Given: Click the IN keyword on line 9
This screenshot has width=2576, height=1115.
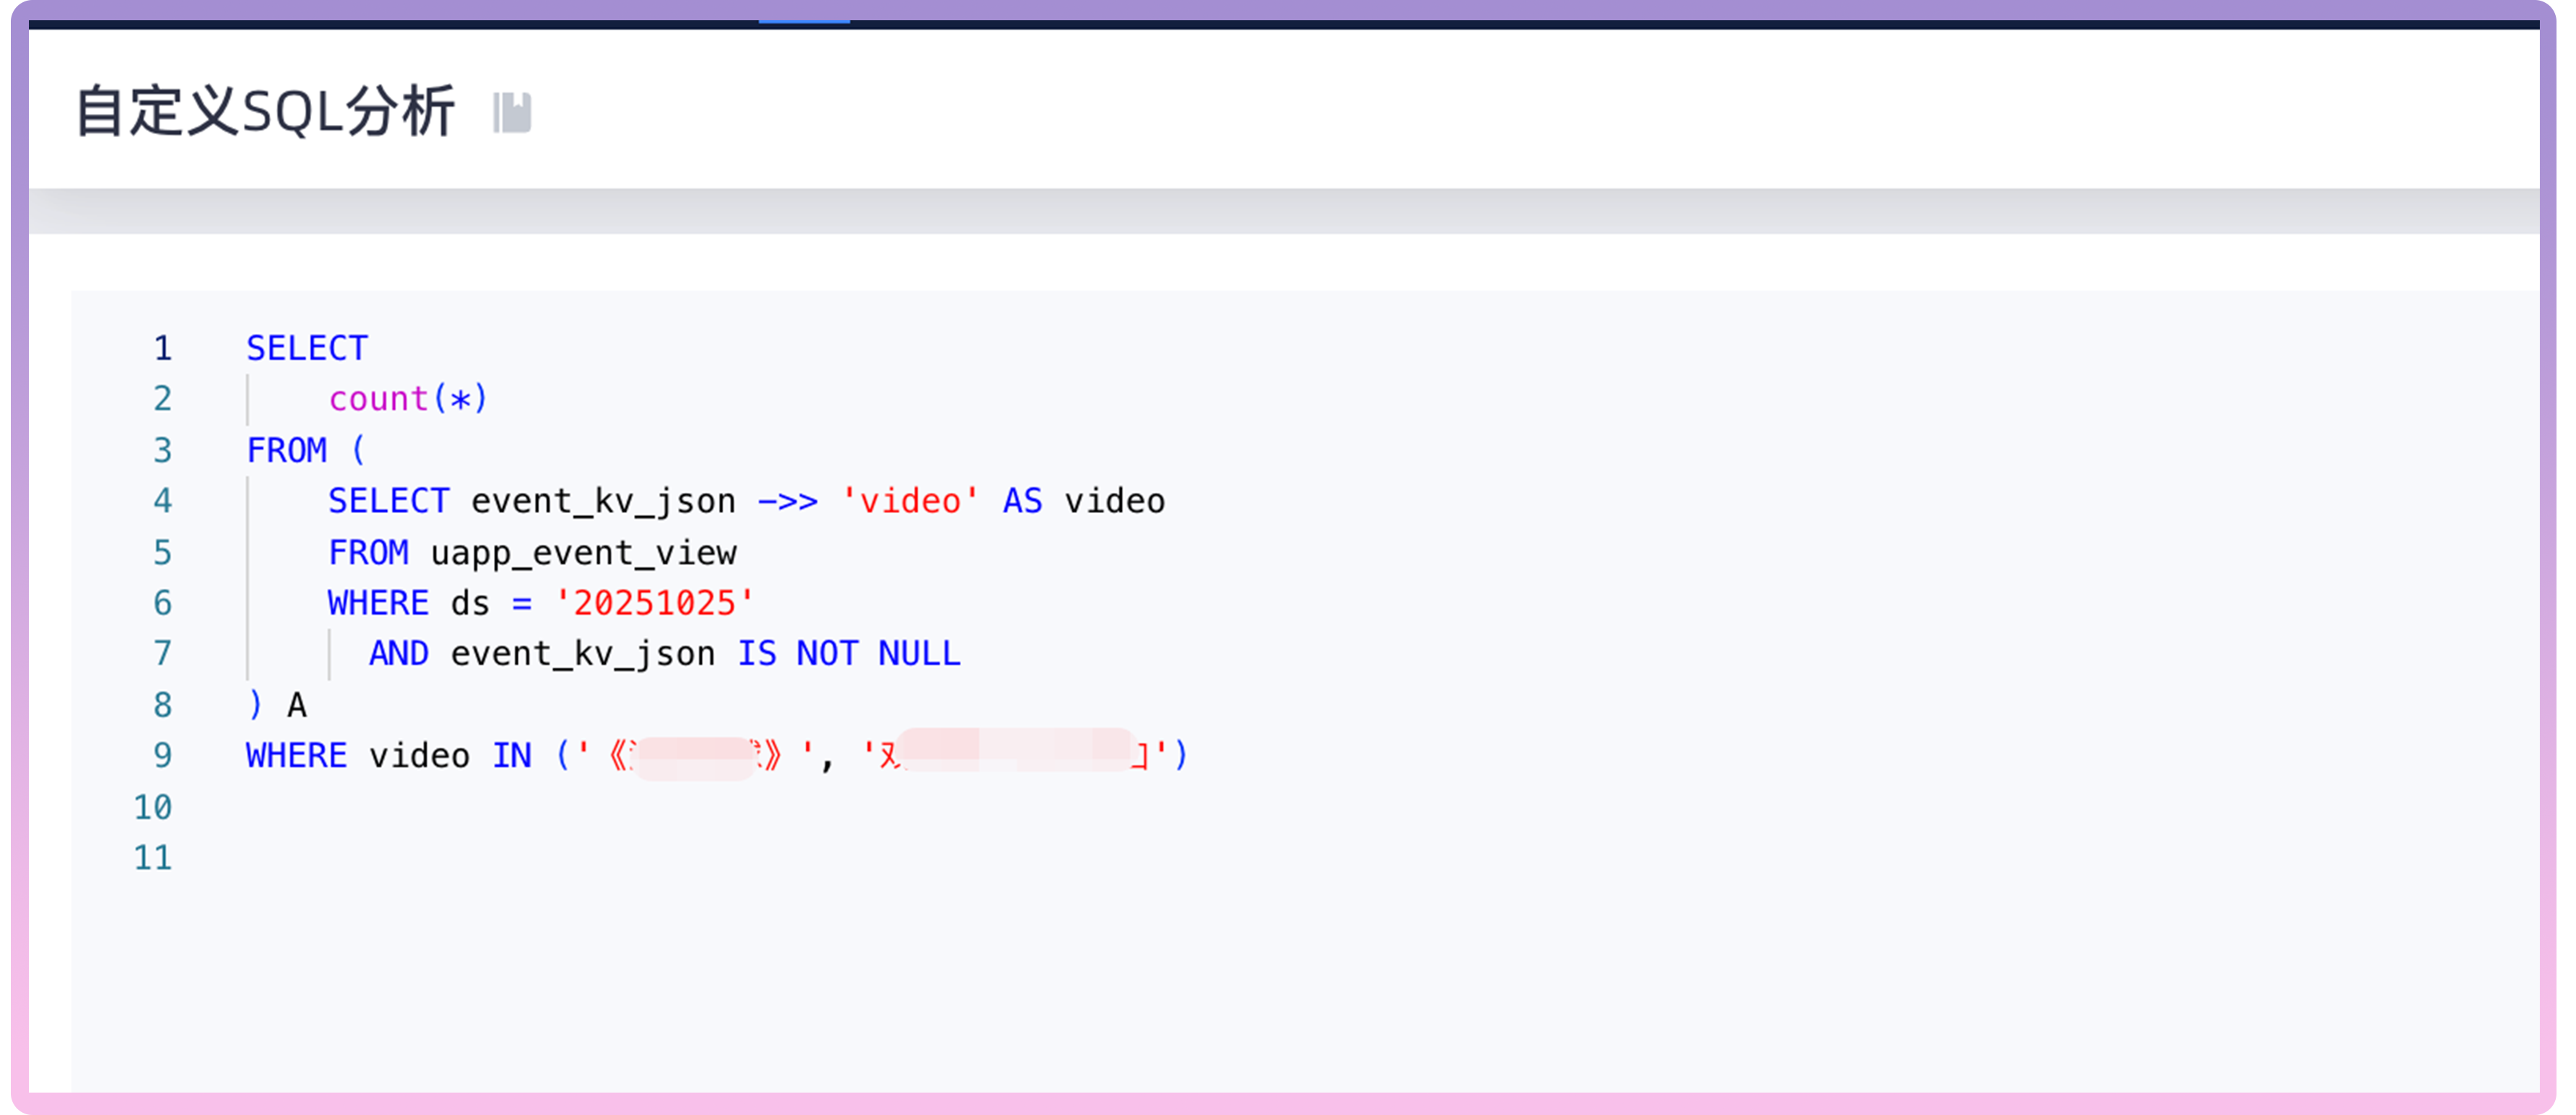Looking at the screenshot, I should click(512, 756).
